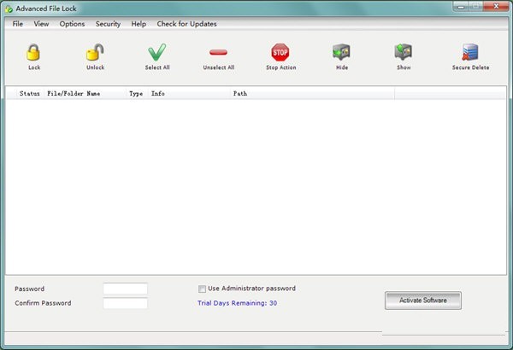Sort by the Type column header

click(x=136, y=93)
